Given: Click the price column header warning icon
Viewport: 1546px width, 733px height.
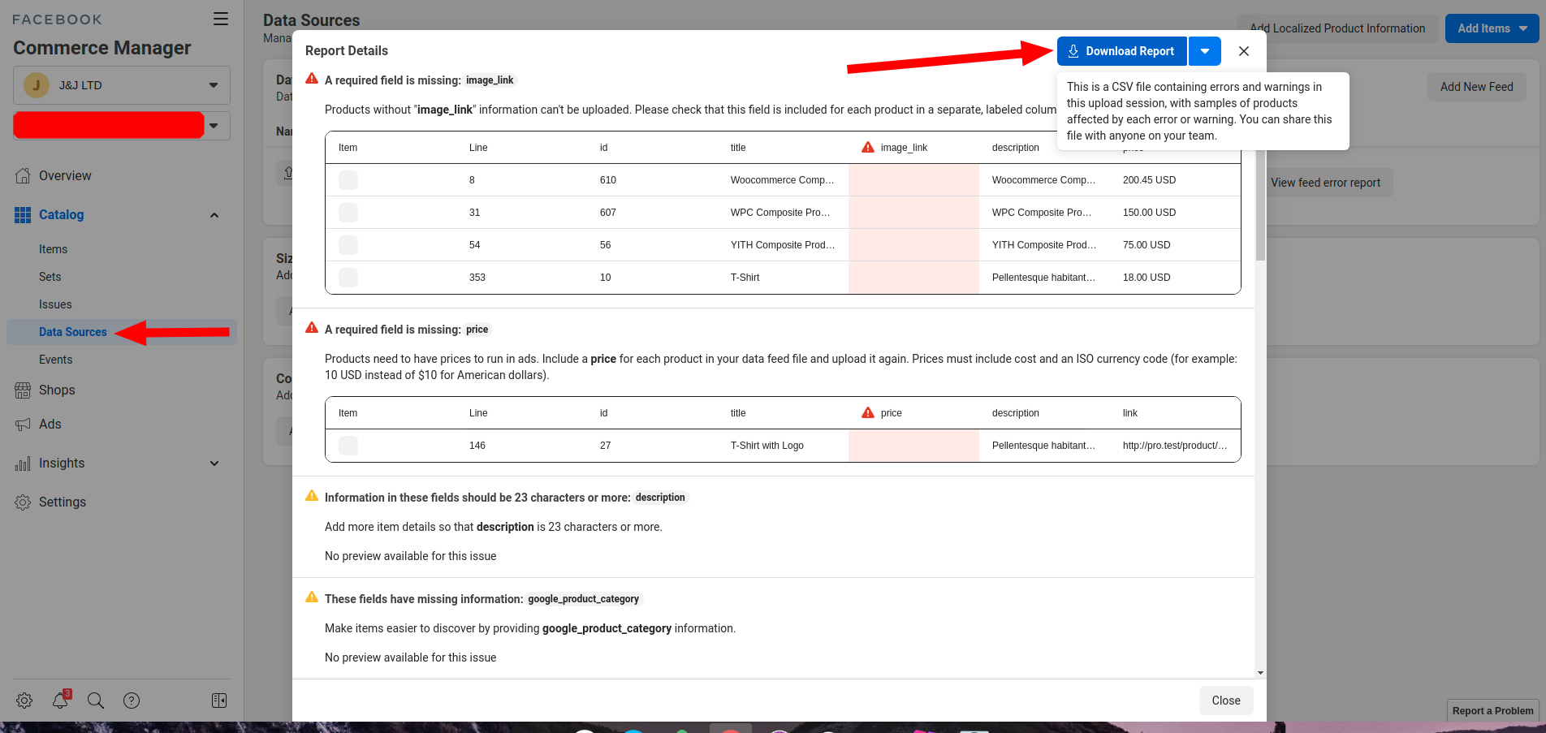Looking at the screenshot, I should tap(868, 412).
